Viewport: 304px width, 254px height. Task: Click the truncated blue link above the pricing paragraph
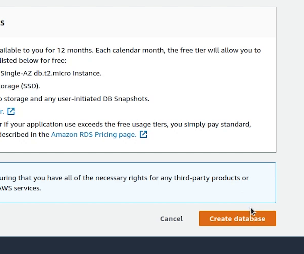[x=2, y=112]
